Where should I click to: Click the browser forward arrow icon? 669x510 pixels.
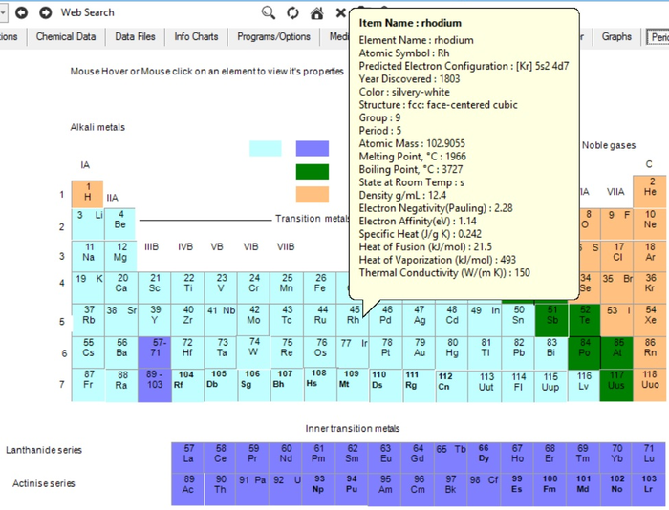46,12
